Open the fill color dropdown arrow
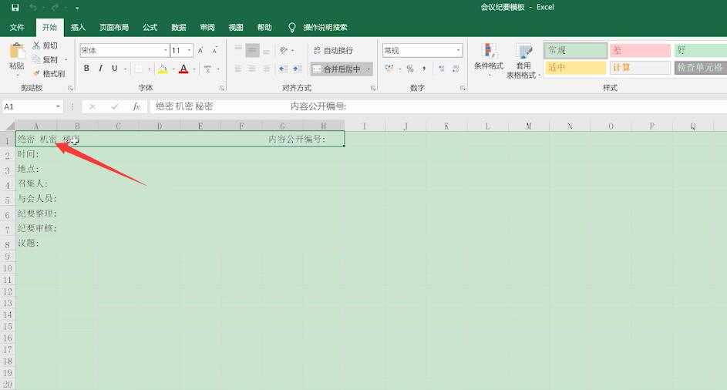 coord(173,69)
